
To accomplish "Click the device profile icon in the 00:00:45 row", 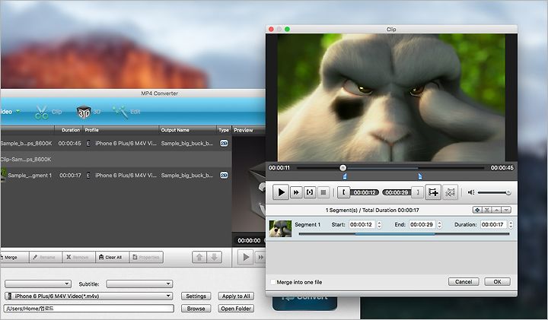I will click(88, 144).
